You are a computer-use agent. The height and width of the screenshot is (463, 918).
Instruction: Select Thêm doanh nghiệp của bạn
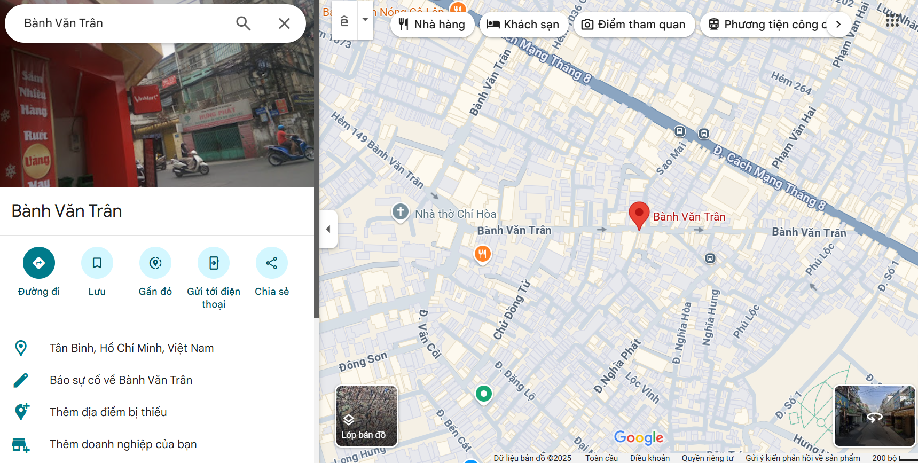(x=123, y=444)
